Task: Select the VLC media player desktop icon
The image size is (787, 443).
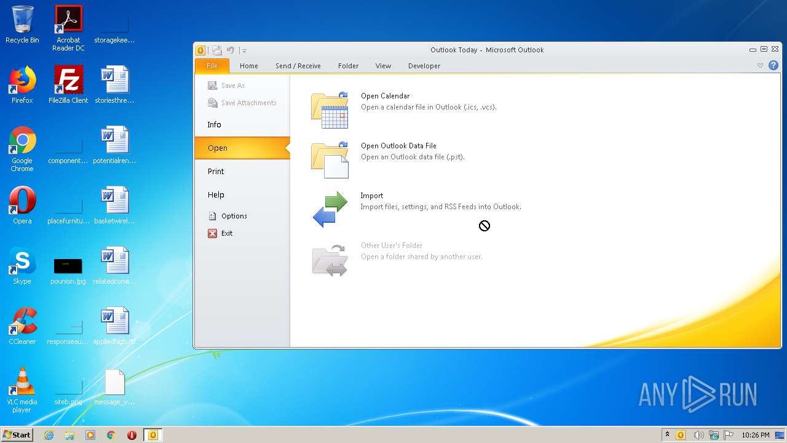Action: (x=22, y=390)
